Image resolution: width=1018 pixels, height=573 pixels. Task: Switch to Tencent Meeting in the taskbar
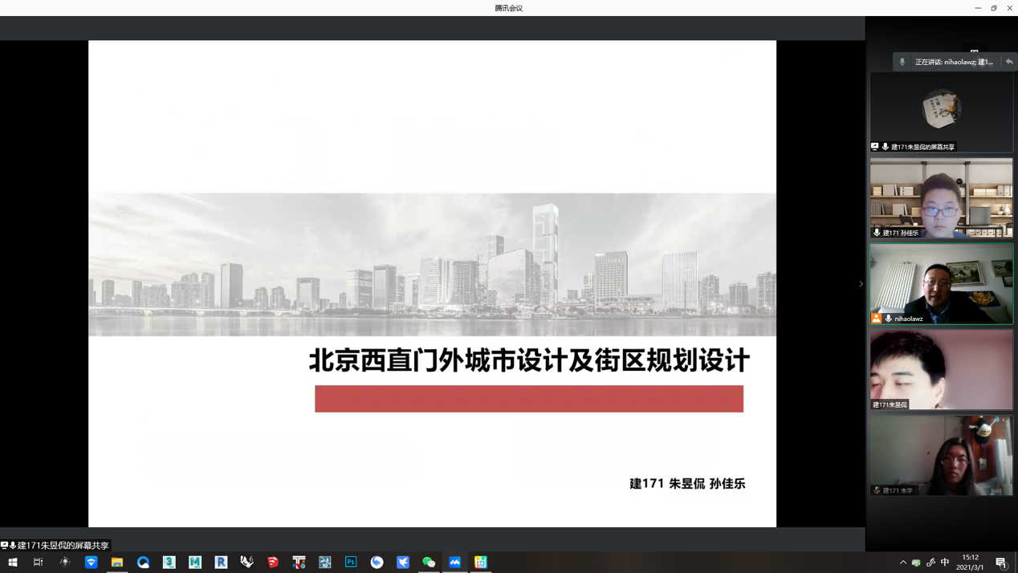(454, 562)
